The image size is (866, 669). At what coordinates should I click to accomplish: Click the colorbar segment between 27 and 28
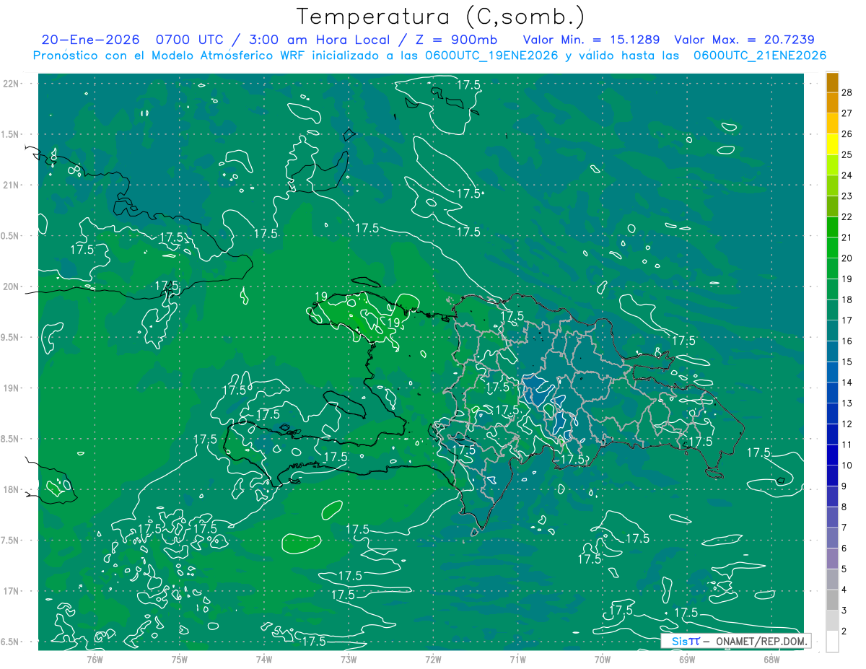click(x=832, y=102)
